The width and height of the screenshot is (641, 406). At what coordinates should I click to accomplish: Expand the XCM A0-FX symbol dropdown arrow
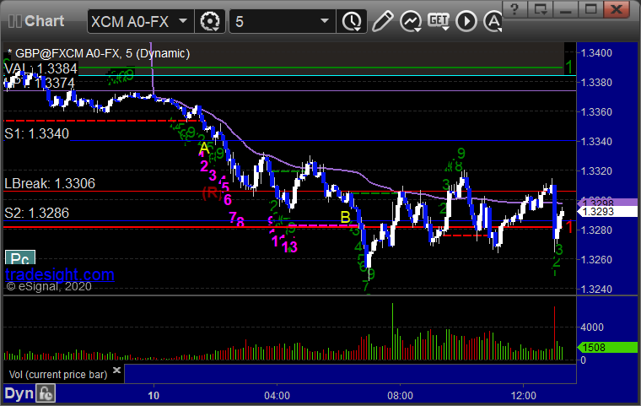[x=183, y=21]
